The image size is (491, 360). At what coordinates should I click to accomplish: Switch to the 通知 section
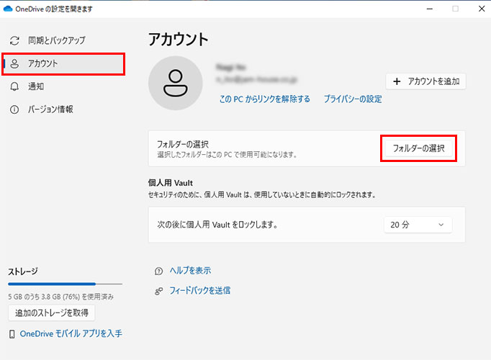point(36,86)
